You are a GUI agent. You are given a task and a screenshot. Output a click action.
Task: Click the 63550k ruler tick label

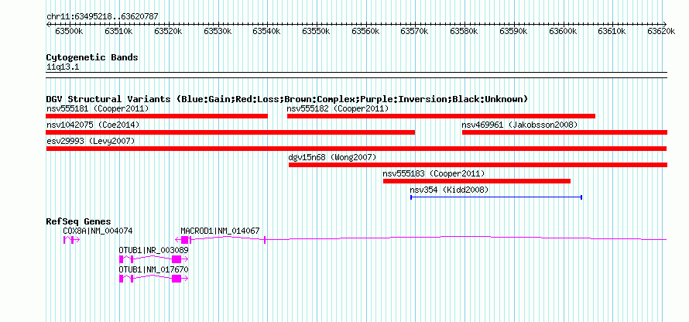pos(316,32)
